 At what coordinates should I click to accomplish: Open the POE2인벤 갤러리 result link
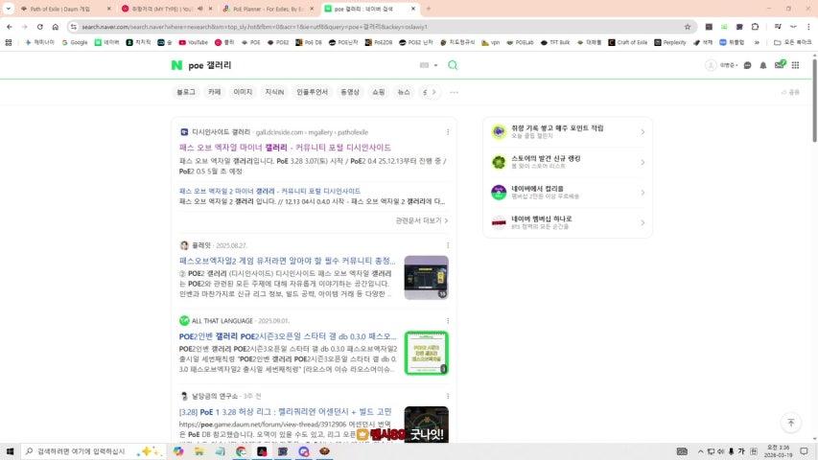pyautogui.click(x=288, y=336)
